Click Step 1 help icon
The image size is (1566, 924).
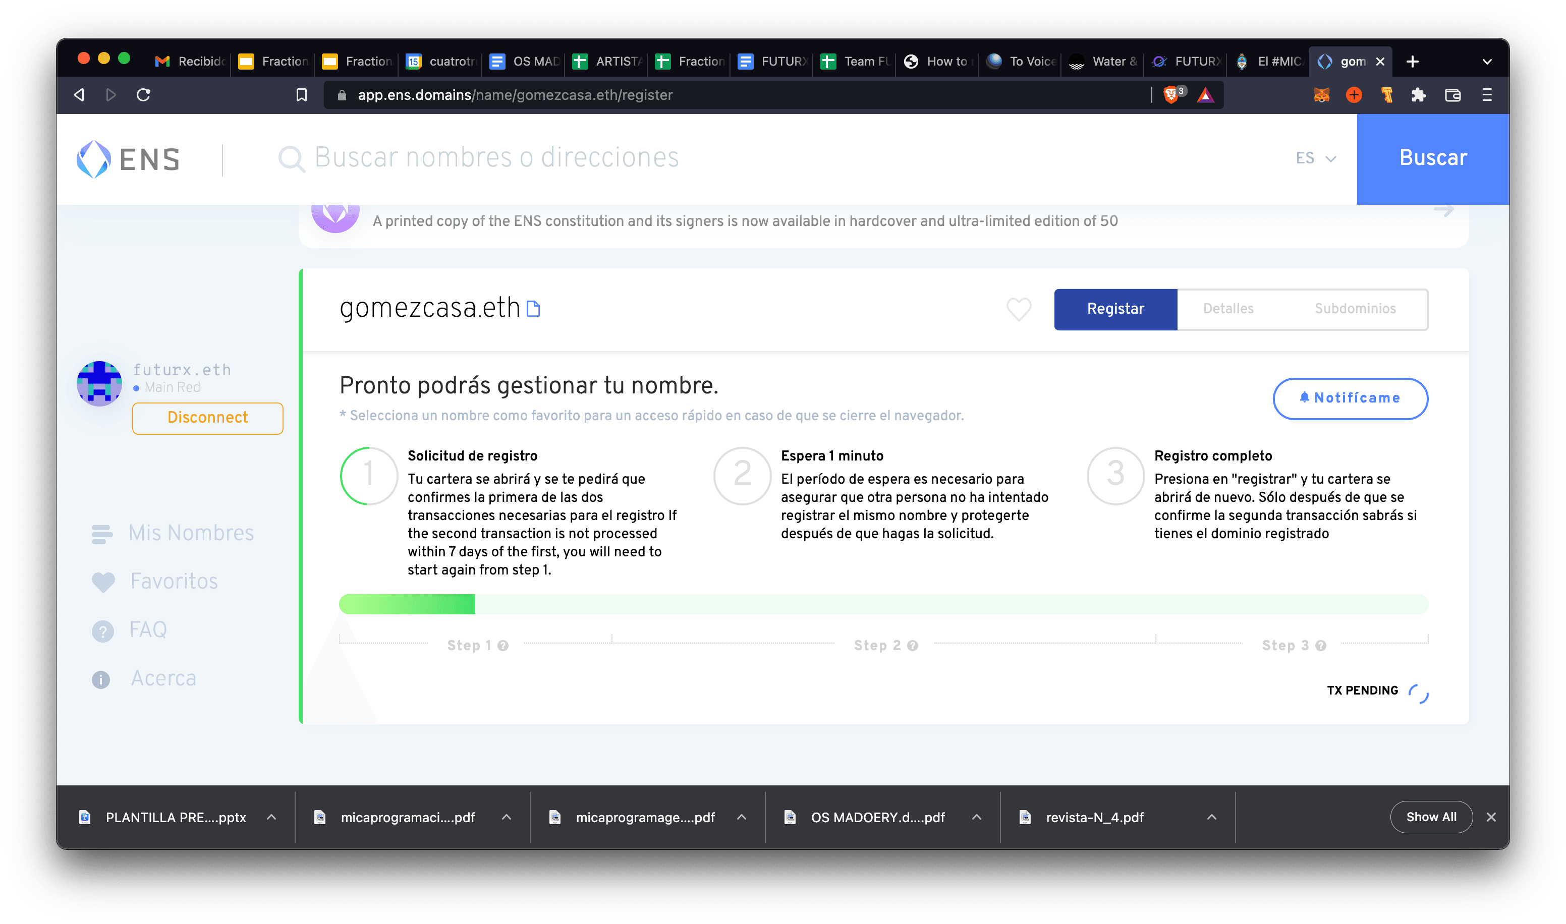pos(503,646)
